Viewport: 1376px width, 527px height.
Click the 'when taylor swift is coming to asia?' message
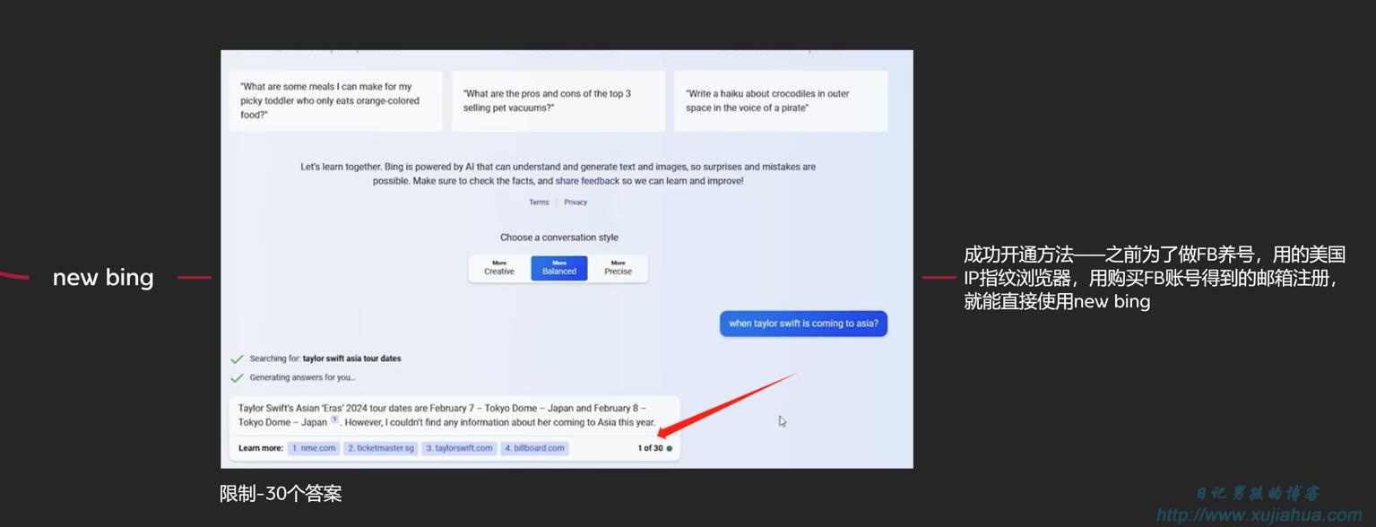pyautogui.click(x=803, y=324)
